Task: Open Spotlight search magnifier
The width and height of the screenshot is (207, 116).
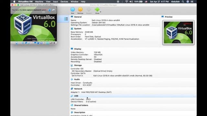Action: coord(183,2)
